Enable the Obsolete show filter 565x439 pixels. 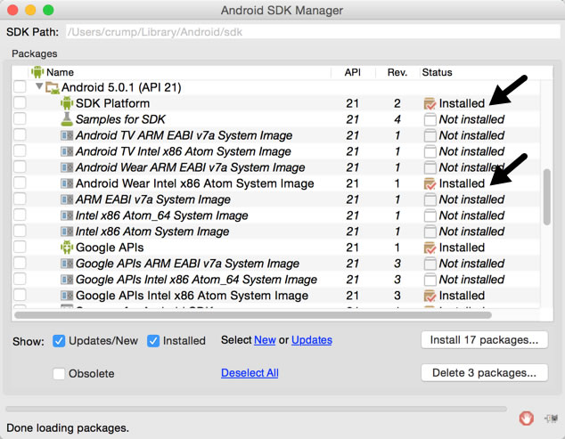click(59, 373)
